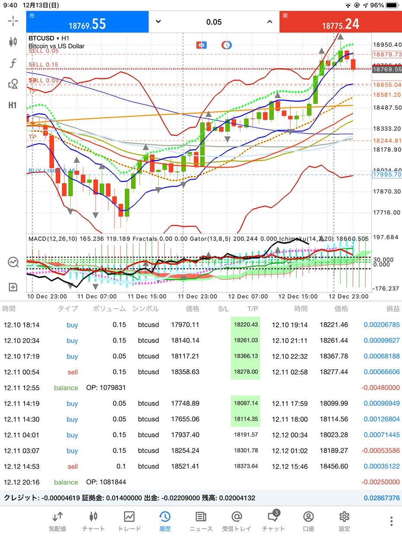The height and width of the screenshot is (537, 402).
Task: Select the 履歴 history tab
Action: click(x=165, y=521)
